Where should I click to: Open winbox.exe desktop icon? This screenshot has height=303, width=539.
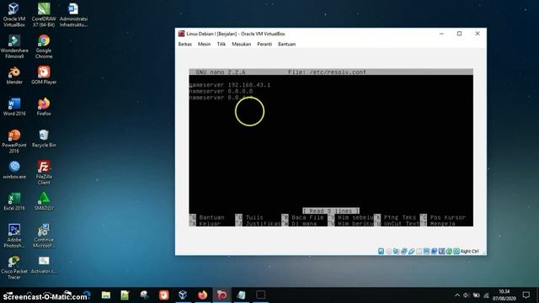pyautogui.click(x=14, y=170)
